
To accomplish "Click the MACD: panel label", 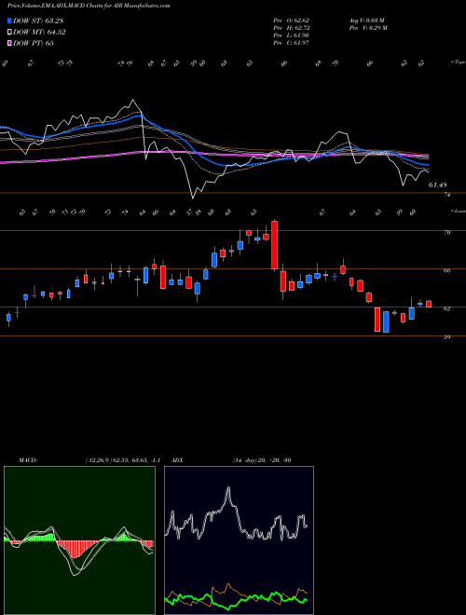I will coord(27,460).
